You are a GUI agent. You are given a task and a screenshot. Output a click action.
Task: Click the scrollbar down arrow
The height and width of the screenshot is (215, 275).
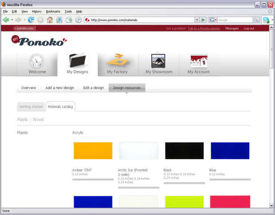[271, 205]
